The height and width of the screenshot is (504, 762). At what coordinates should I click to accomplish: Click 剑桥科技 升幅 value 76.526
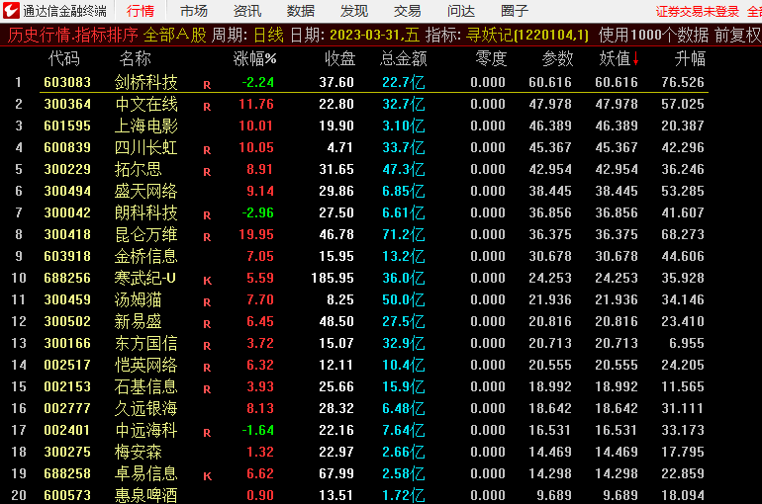pyautogui.click(x=682, y=82)
